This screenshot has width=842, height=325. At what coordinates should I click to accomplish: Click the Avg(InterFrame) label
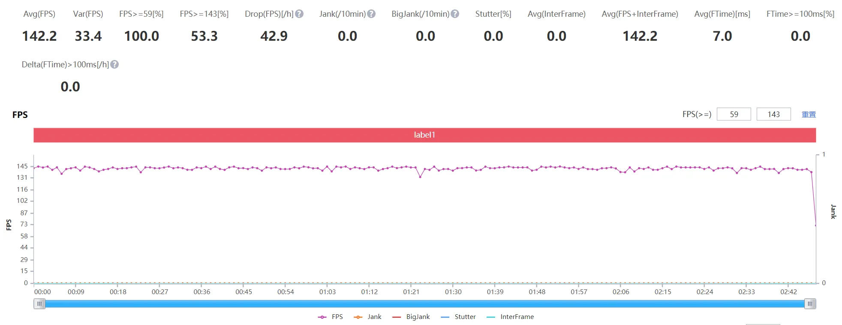tap(556, 14)
